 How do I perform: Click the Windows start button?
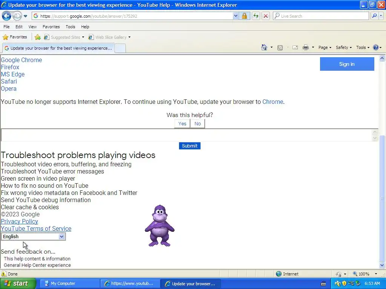coord(18,284)
